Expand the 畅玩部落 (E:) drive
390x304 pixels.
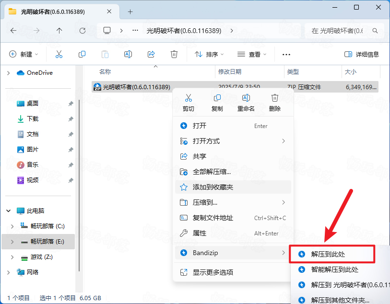12,242
